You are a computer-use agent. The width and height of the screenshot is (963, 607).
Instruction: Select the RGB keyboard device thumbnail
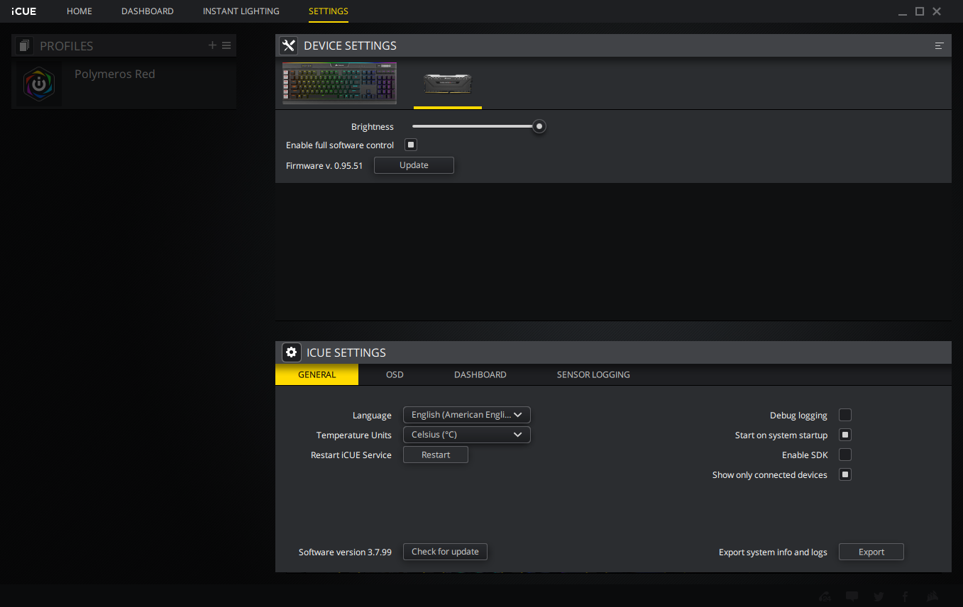point(339,83)
